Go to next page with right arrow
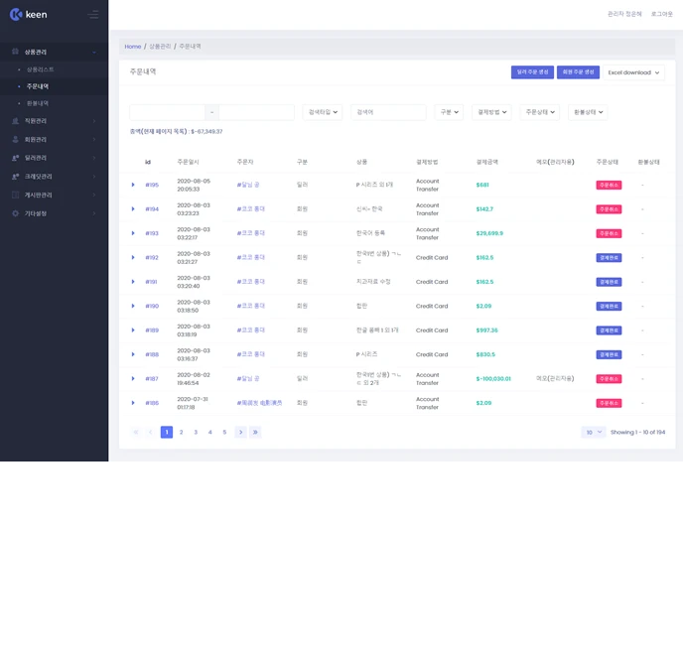The width and height of the screenshot is (683, 660). (x=240, y=432)
